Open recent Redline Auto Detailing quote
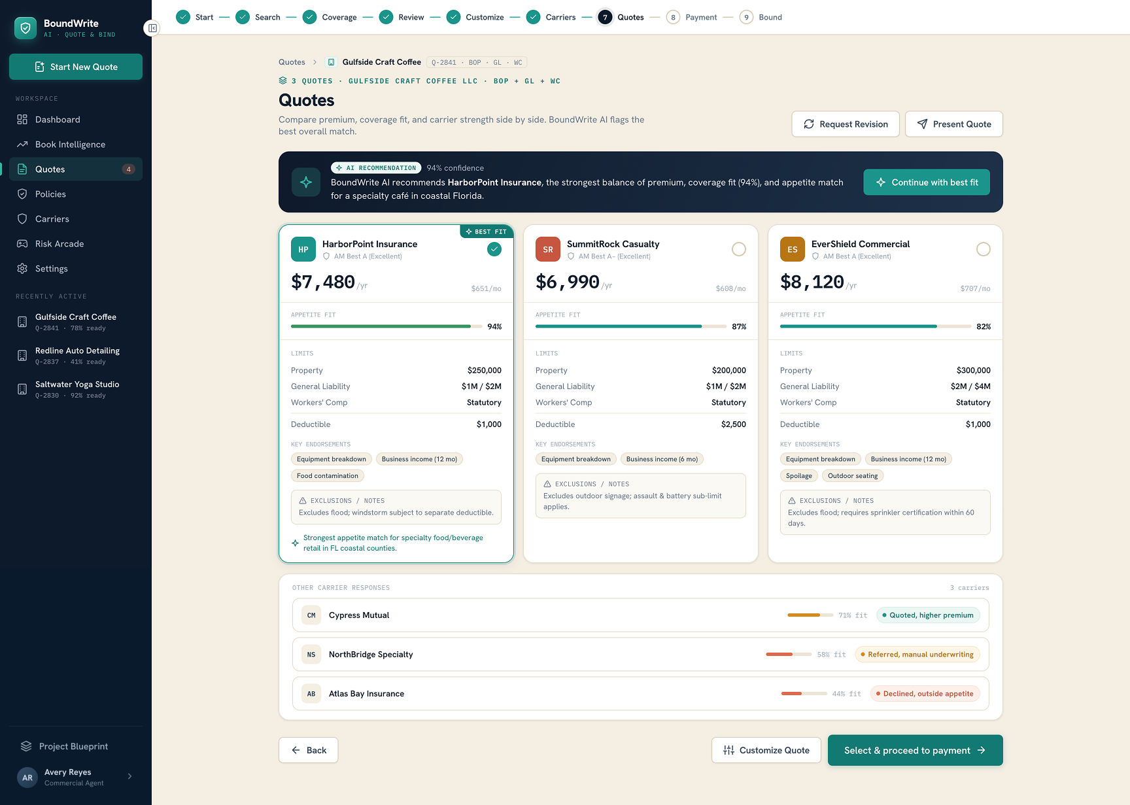This screenshot has width=1130, height=805. coord(76,356)
